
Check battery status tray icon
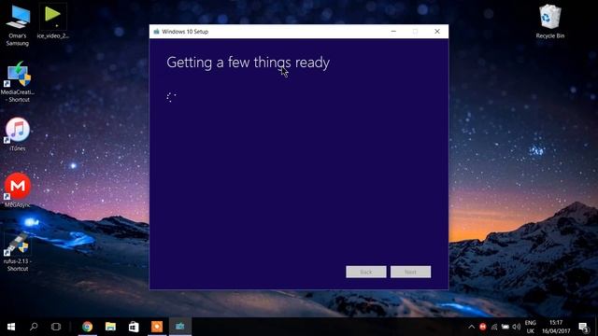click(505, 327)
